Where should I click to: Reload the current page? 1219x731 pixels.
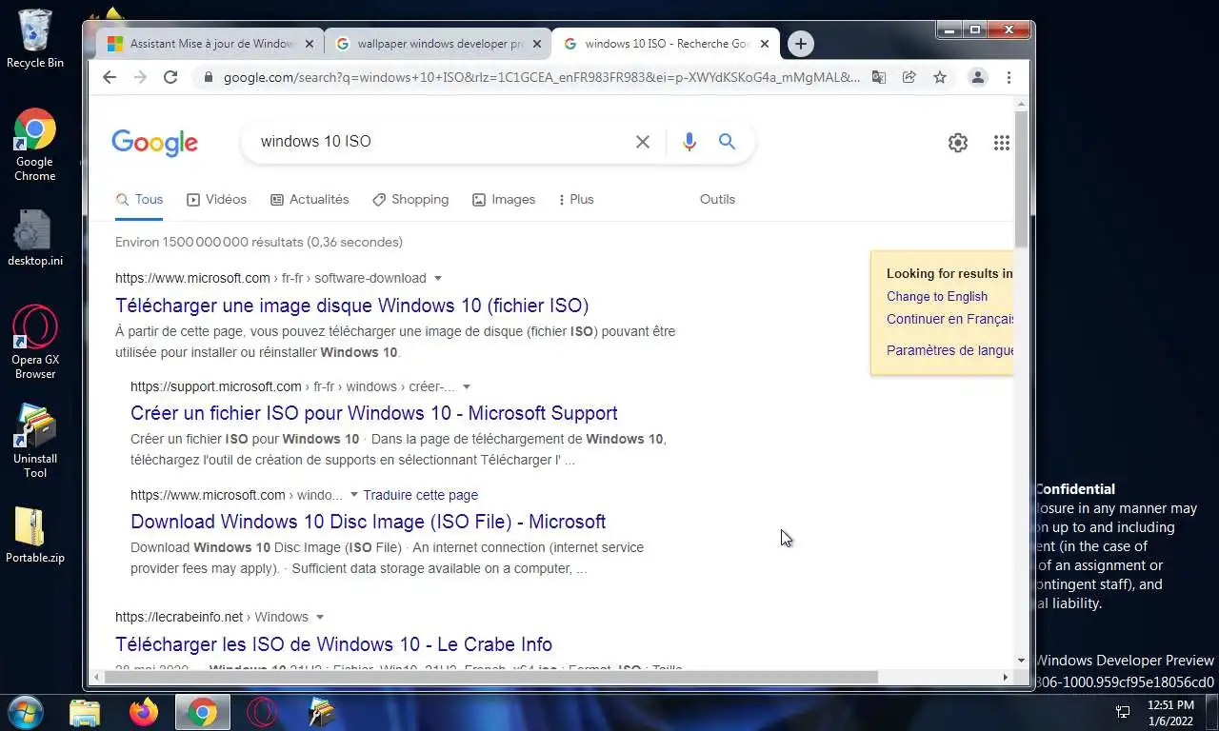[x=170, y=77]
